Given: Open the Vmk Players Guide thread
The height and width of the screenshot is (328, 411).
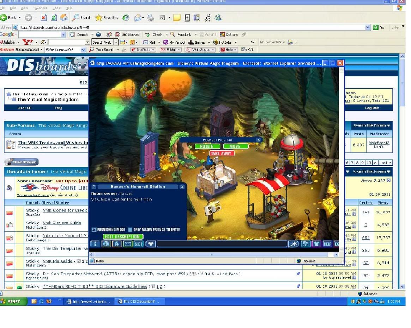Looking at the screenshot, I should click(x=62, y=223).
